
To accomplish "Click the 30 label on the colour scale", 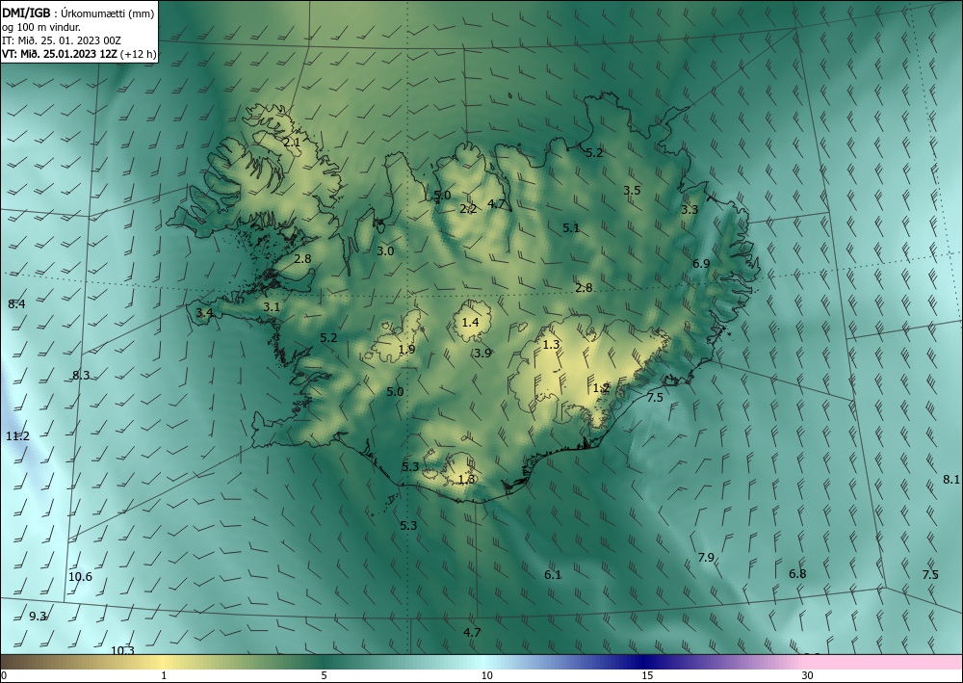I will click(808, 676).
